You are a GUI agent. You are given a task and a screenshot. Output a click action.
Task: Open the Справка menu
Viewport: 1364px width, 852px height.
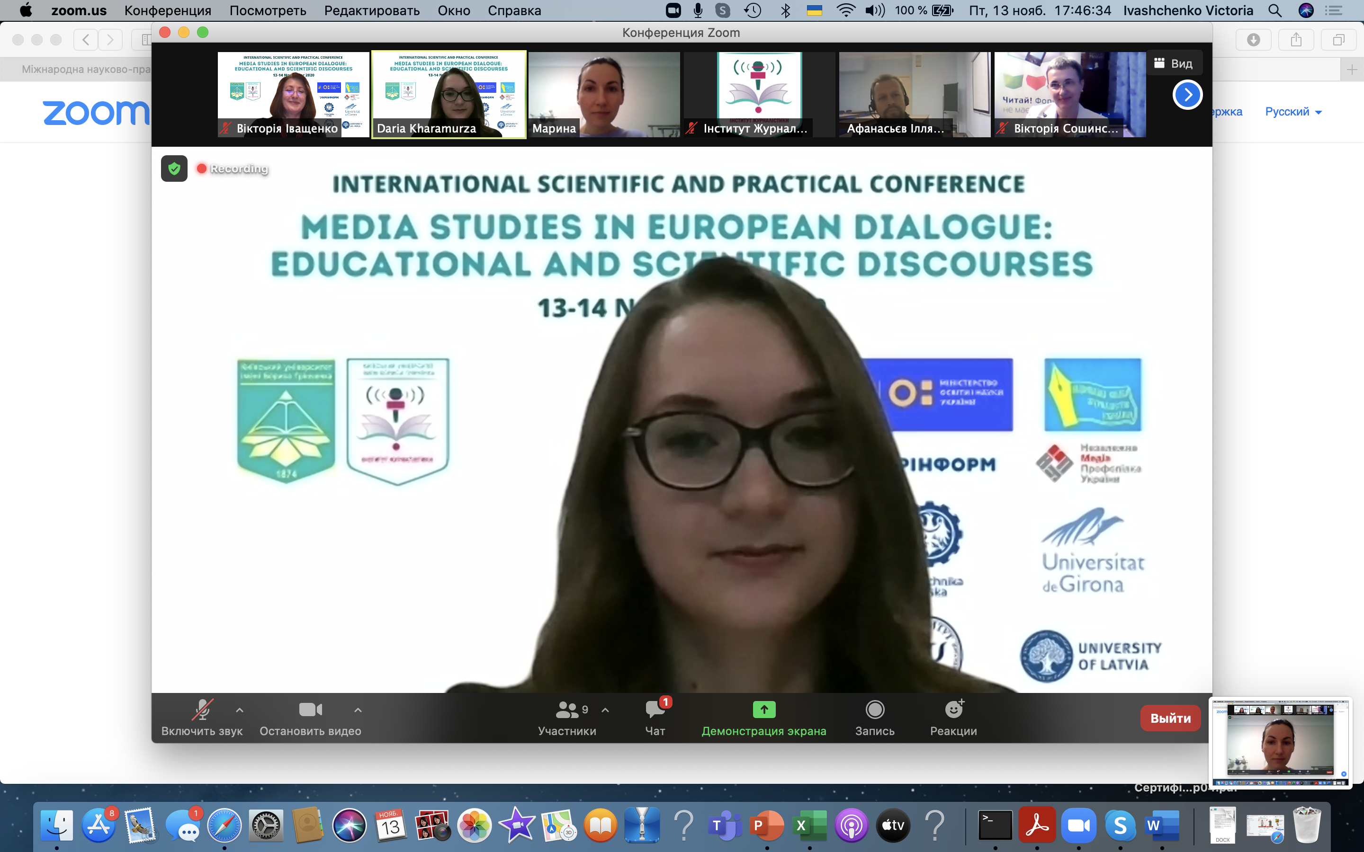click(514, 10)
